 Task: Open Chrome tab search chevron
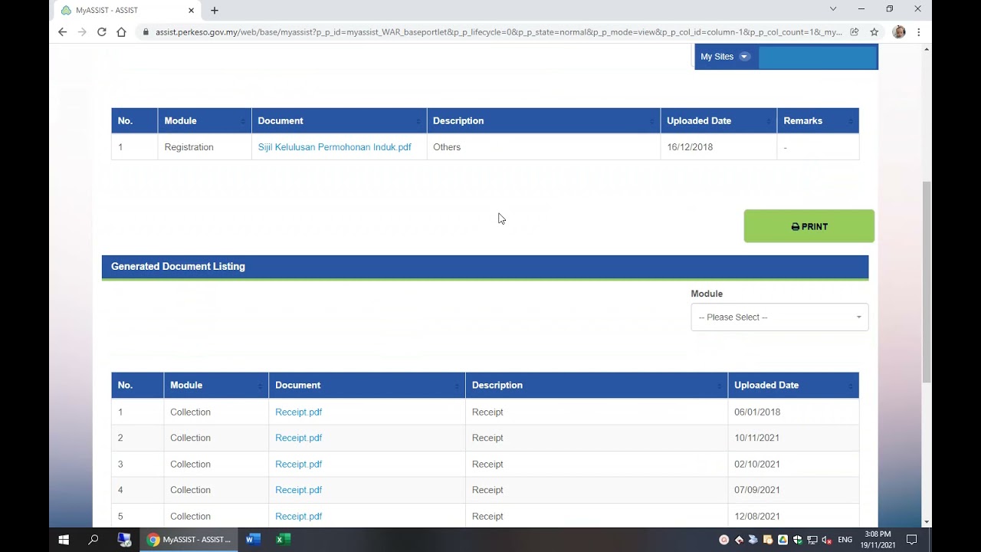pos(833,9)
